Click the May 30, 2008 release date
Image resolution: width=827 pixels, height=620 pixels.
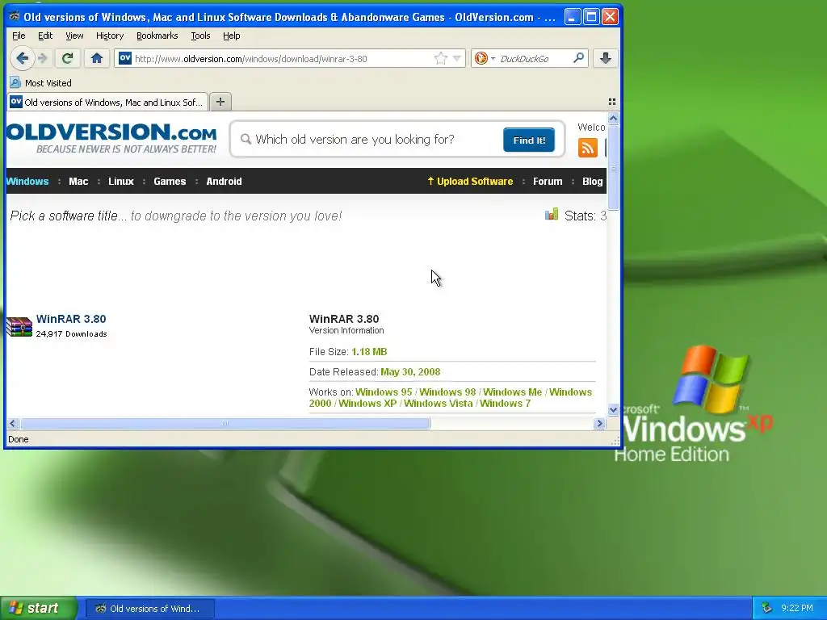[x=410, y=371]
